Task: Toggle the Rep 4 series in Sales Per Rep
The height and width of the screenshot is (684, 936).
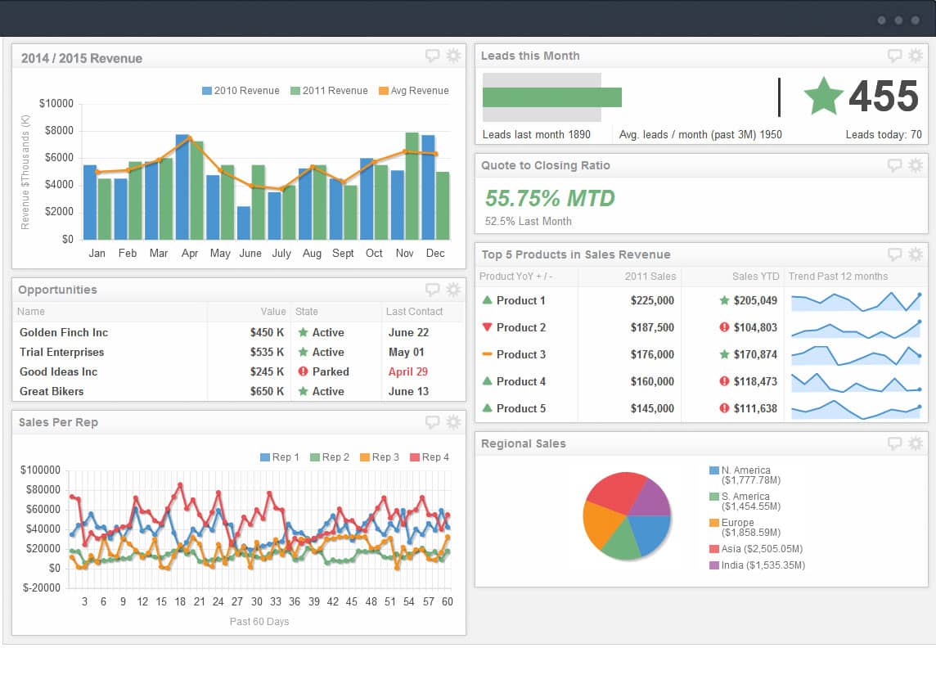Action: coord(430,457)
